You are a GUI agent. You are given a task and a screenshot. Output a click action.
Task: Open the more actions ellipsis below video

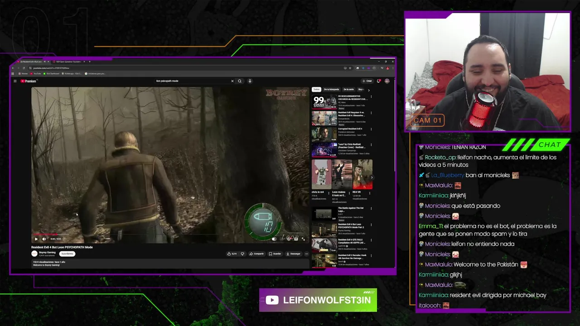[307, 254]
